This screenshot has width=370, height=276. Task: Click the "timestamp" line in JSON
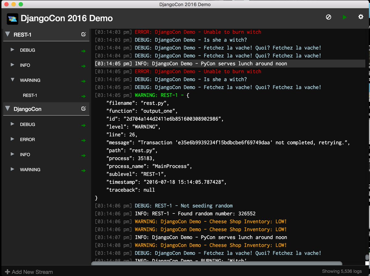[166, 182]
